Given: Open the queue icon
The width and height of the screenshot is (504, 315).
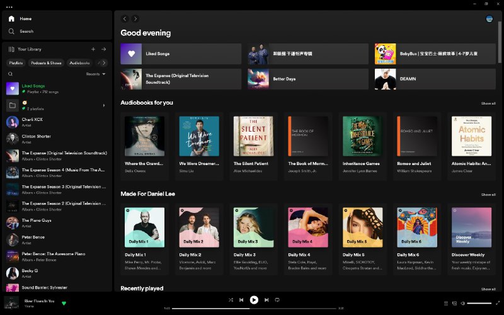Looking at the screenshot, I should 446,303.
